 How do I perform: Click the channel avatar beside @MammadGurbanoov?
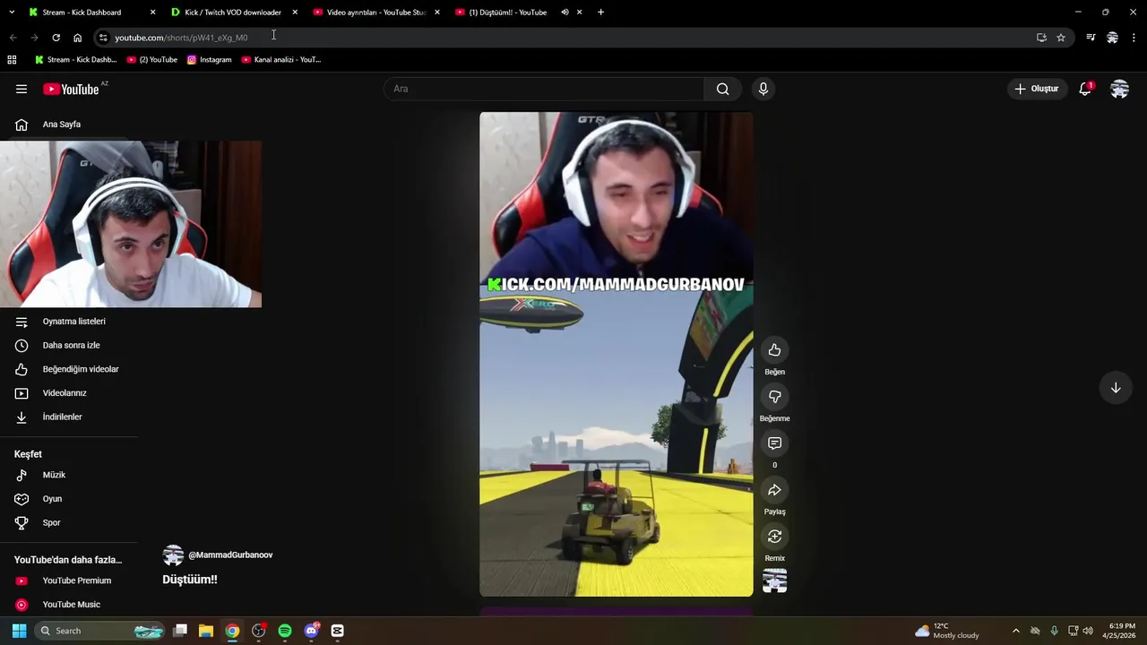(x=173, y=555)
